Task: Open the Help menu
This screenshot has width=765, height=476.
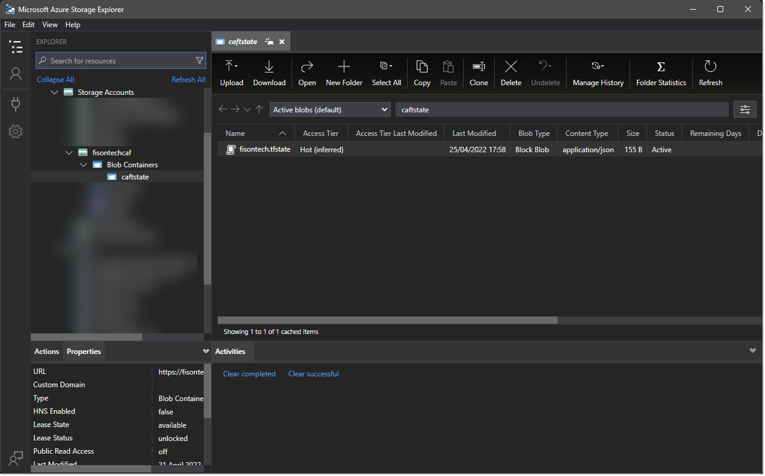Action: pos(73,25)
